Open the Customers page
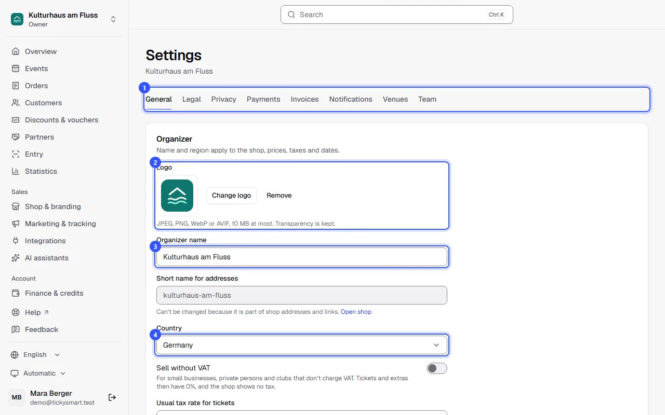 pos(64,103)
